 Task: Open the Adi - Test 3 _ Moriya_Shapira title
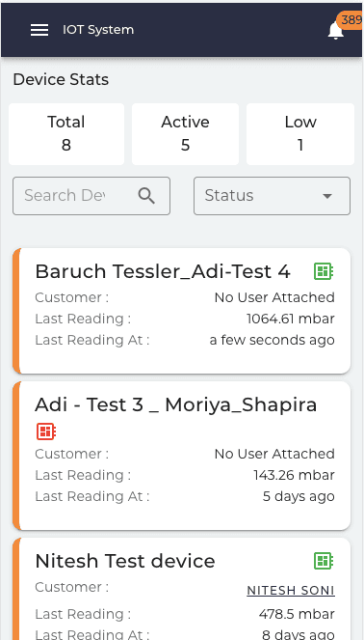point(176,404)
